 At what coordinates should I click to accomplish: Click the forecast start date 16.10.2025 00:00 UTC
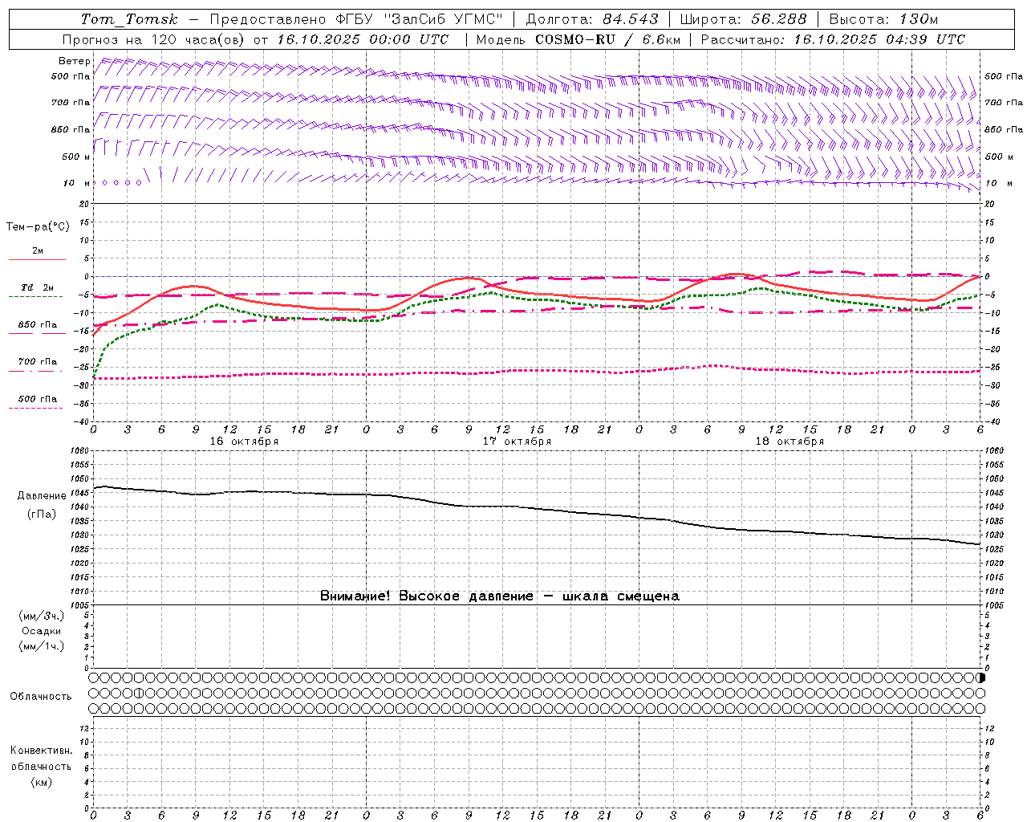tap(363, 39)
